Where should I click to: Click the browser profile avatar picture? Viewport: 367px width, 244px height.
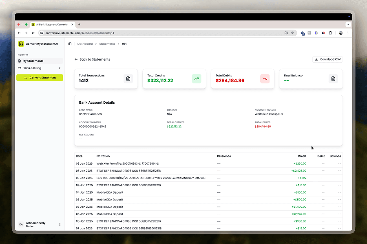pyautogui.click(x=340, y=33)
